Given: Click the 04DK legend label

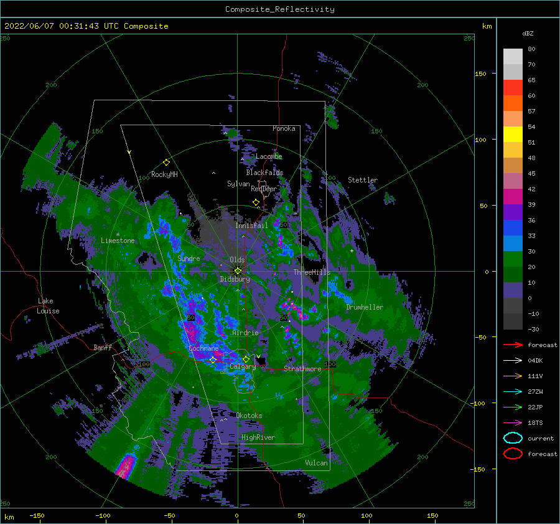Looking at the screenshot, I should pyautogui.click(x=535, y=360).
